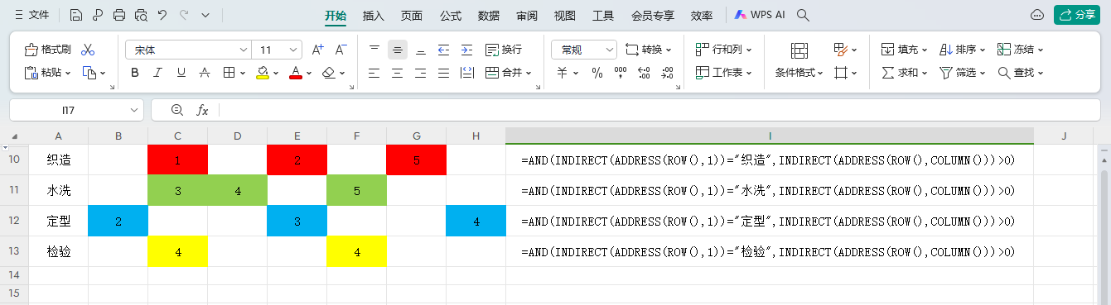Click the green 分享 share button
Screen dimensions: 1111x305
click(x=1077, y=15)
